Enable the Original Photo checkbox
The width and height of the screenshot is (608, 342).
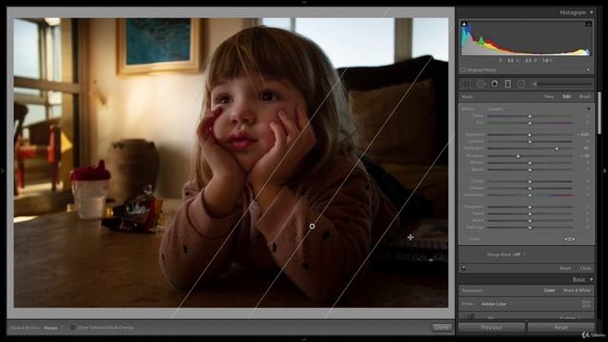tap(464, 70)
